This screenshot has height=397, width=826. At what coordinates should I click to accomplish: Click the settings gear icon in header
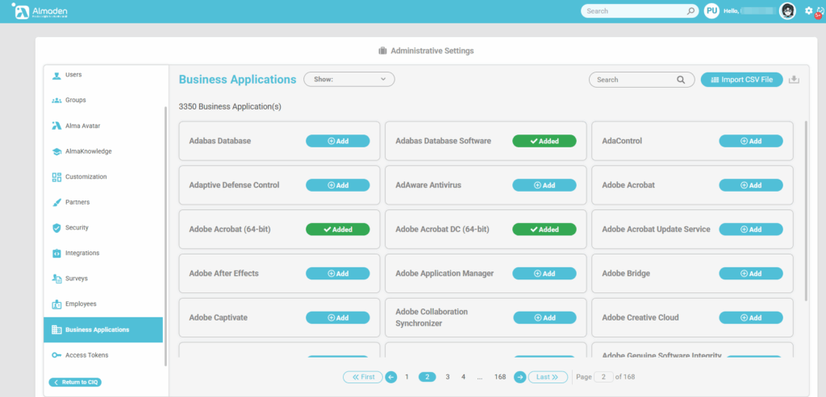click(808, 10)
